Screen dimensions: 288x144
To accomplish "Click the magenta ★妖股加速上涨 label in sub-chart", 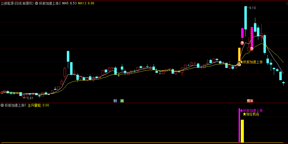I will click(251, 110).
